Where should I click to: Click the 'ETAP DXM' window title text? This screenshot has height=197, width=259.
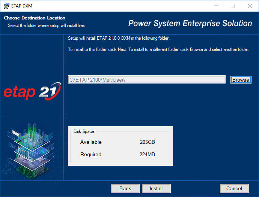[22, 6]
